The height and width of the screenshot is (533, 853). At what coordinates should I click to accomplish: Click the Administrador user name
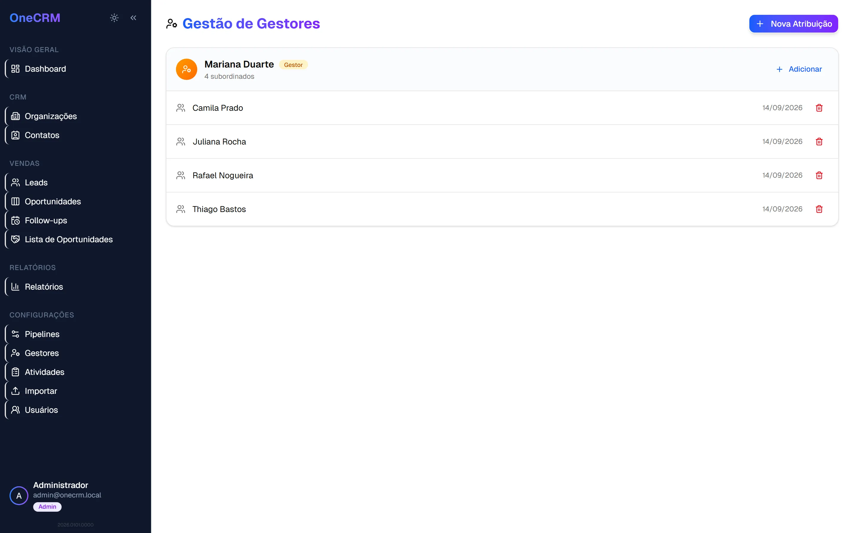pyautogui.click(x=61, y=485)
